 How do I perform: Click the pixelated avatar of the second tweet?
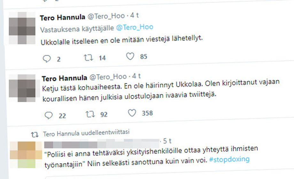(x=22, y=88)
